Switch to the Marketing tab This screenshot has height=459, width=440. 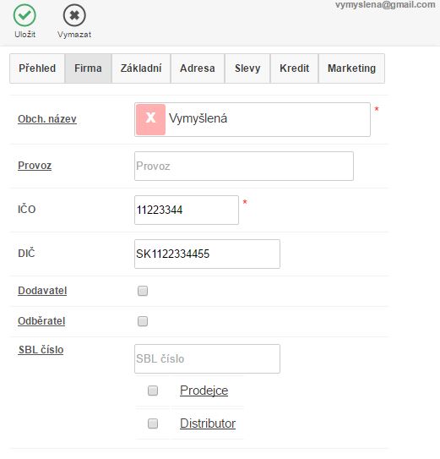pyautogui.click(x=351, y=68)
